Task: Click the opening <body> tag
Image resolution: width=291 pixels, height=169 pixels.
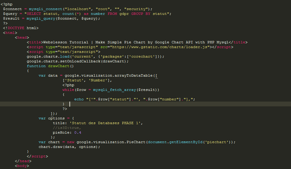Action: click(x=22, y=166)
